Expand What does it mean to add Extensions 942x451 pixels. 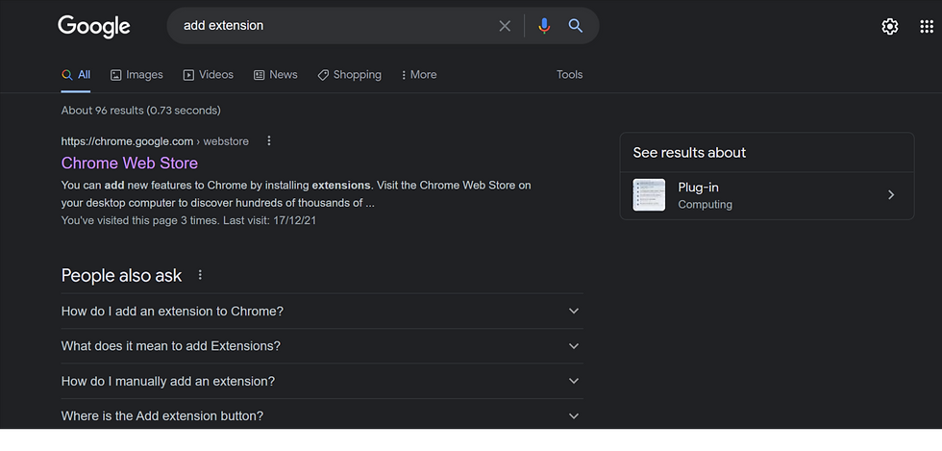pos(322,346)
